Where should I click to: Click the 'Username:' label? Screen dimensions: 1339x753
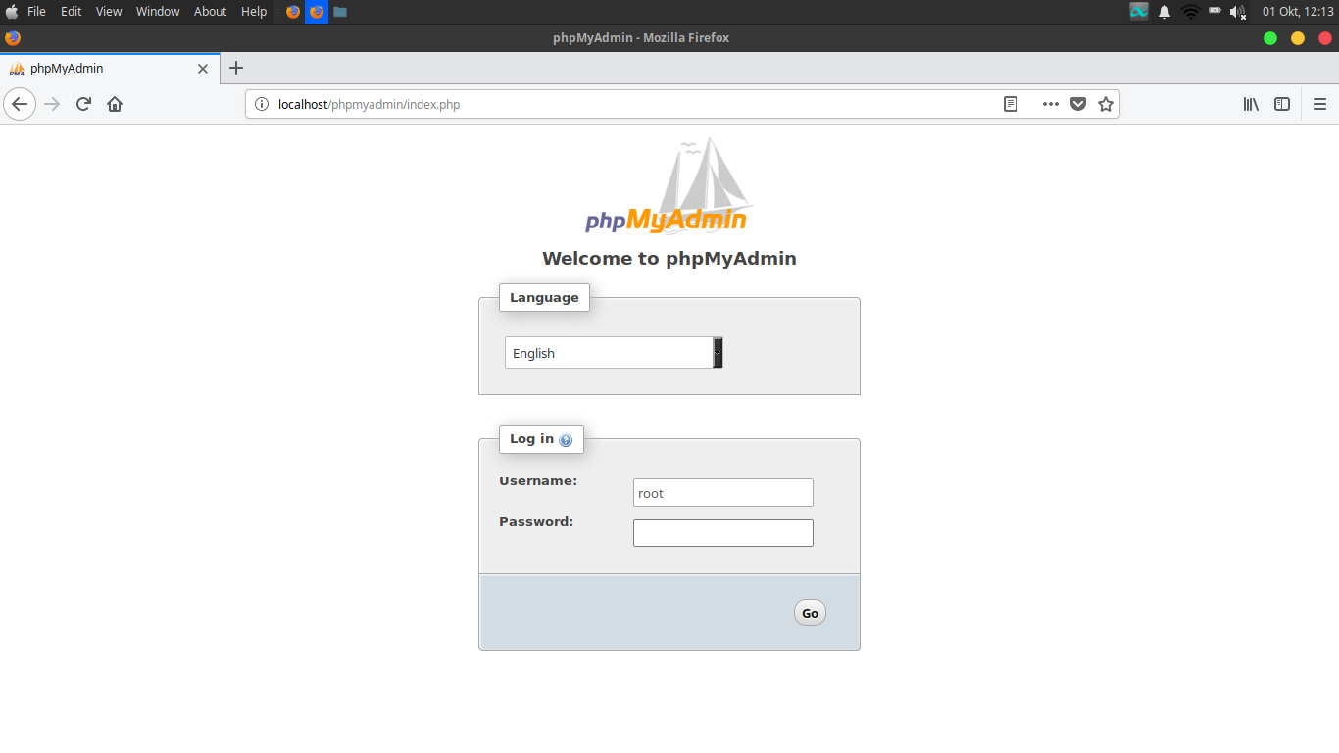click(x=538, y=481)
